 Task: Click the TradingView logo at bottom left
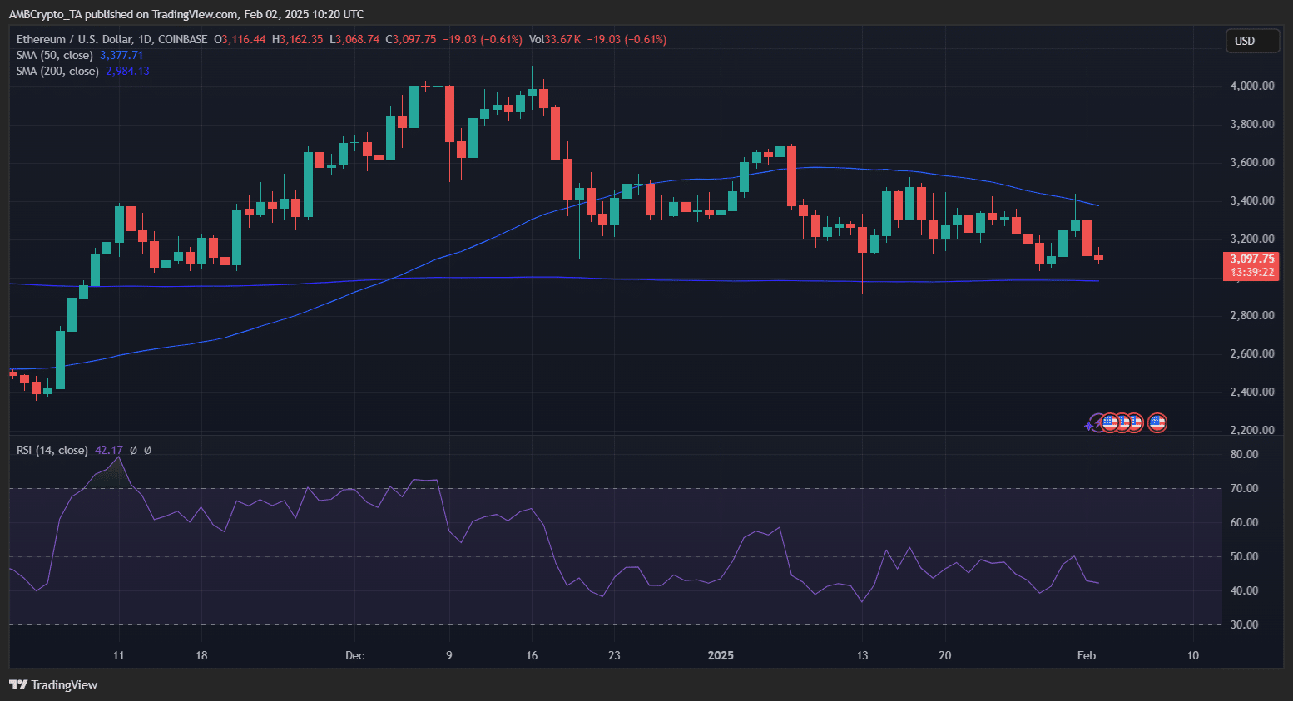[x=53, y=684]
